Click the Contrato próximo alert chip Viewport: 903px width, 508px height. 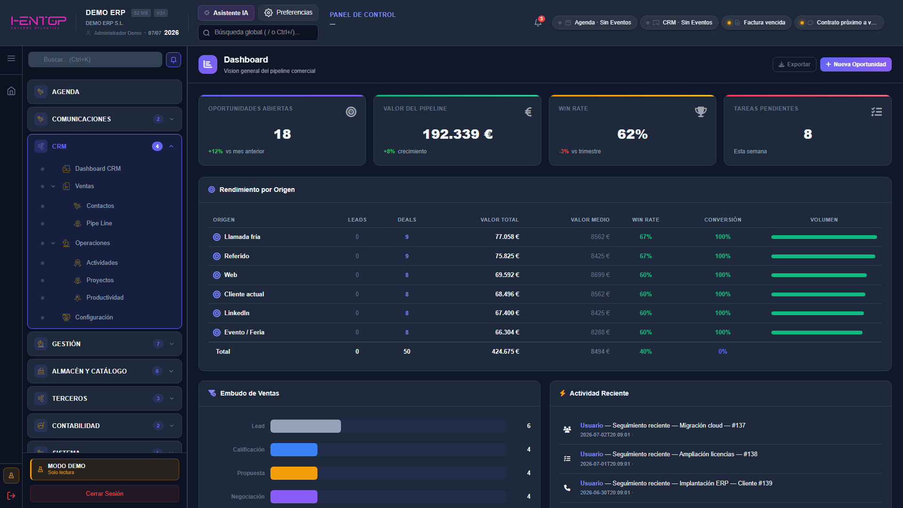(x=839, y=23)
